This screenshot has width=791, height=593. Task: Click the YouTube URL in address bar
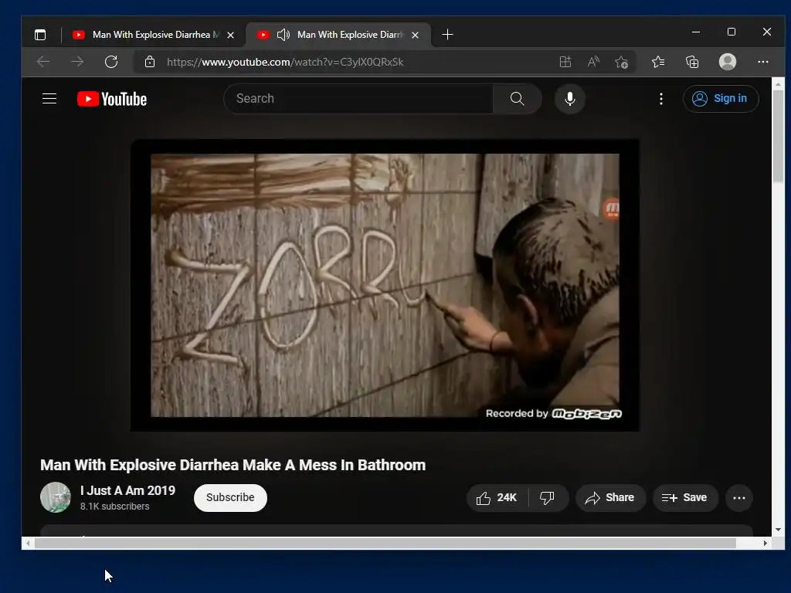click(x=285, y=62)
